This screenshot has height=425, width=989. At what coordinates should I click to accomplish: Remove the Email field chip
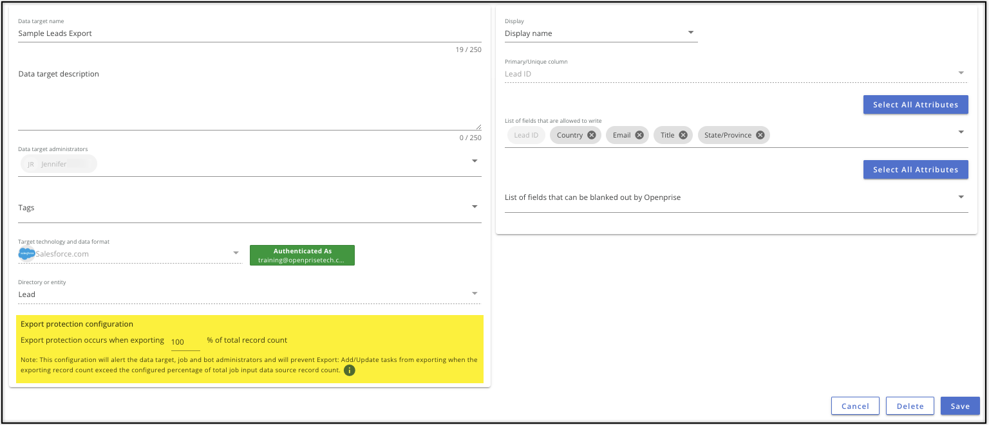click(x=639, y=135)
